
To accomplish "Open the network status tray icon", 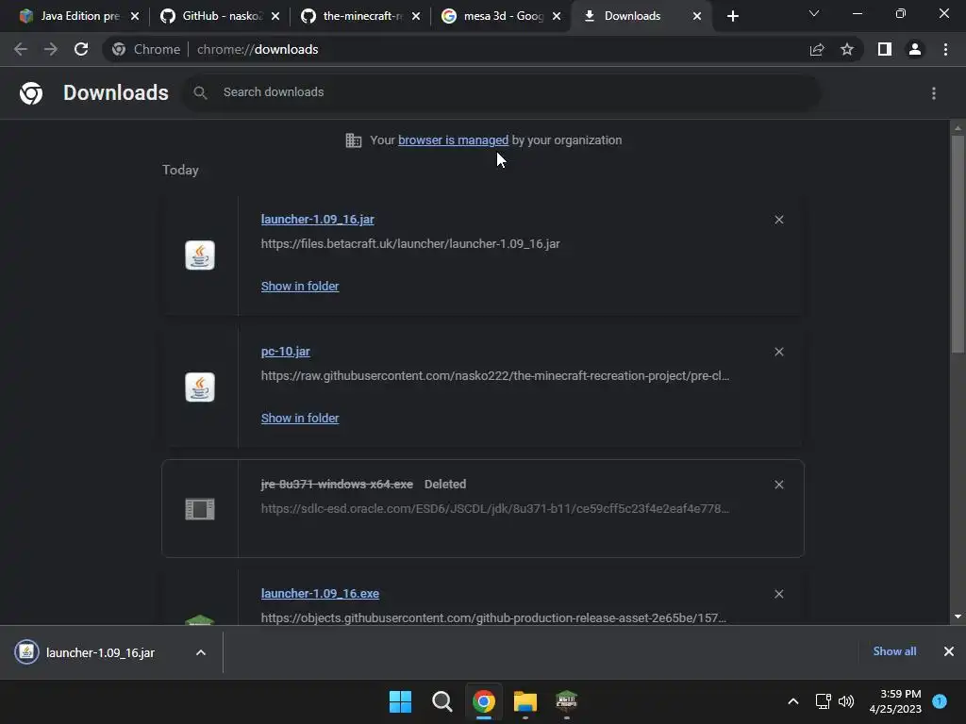I will [x=823, y=701].
